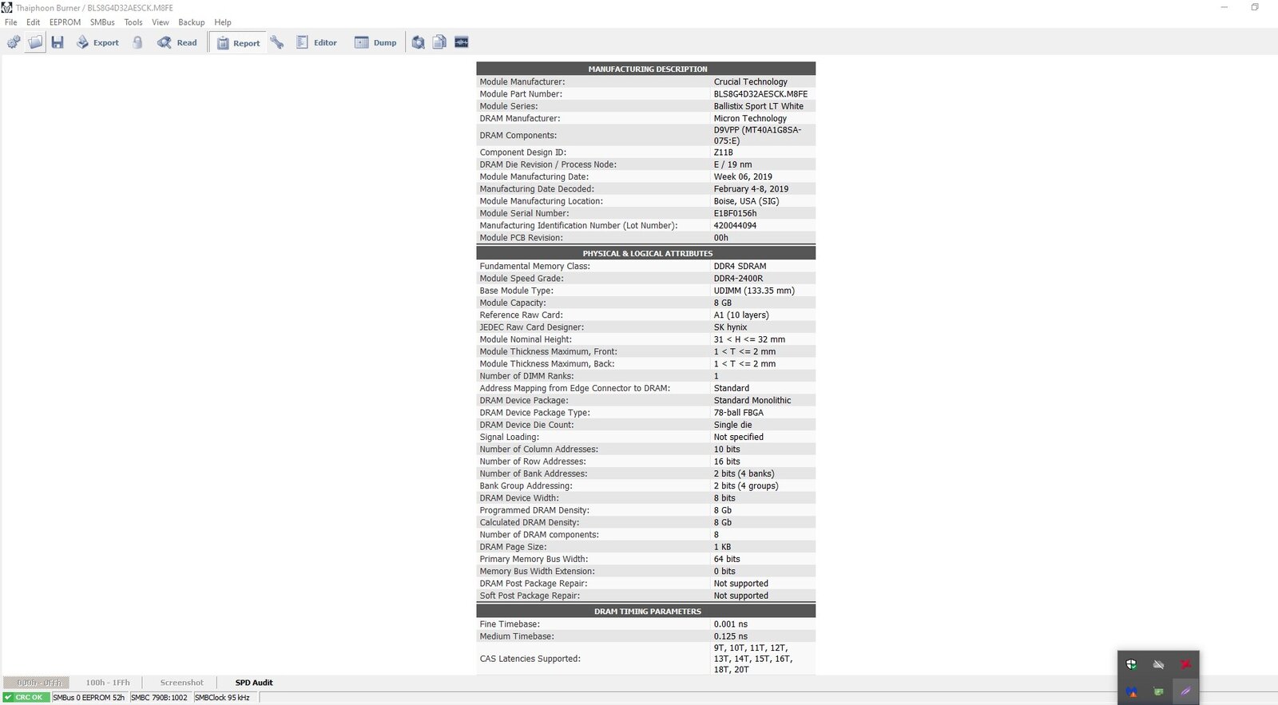Select the Screenshot tab

tap(182, 683)
